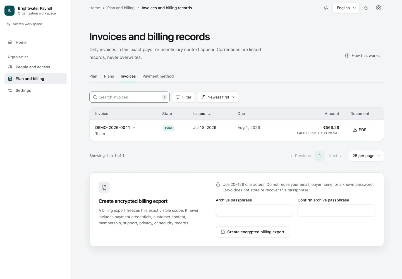
Task: Go to Previous page
Action: pyautogui.click(x=300, y=156)
